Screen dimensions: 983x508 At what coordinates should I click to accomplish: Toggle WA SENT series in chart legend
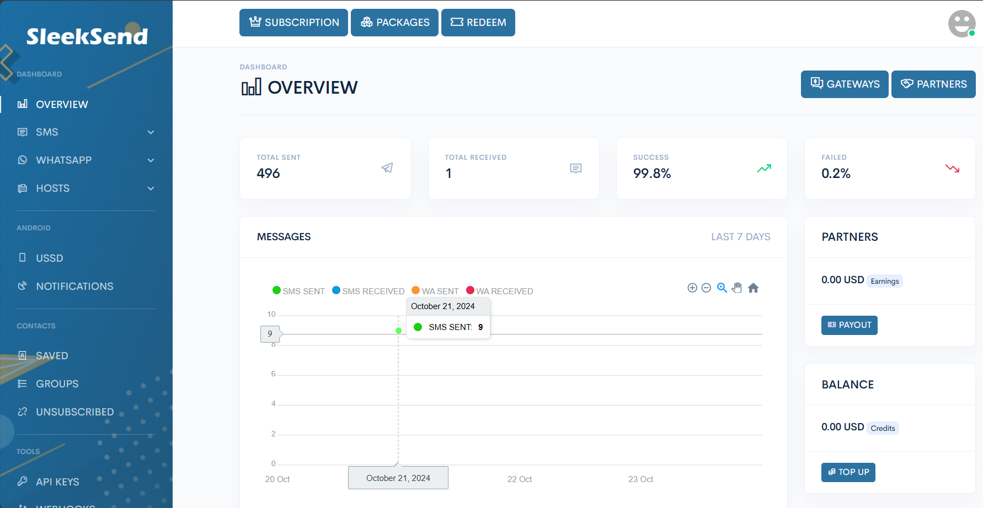(435, 291)
